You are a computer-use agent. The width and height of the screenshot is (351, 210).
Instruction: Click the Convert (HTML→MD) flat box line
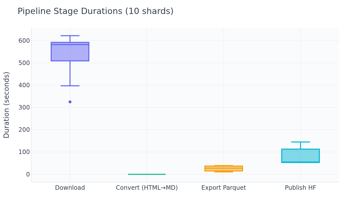[x=147, y=174]
